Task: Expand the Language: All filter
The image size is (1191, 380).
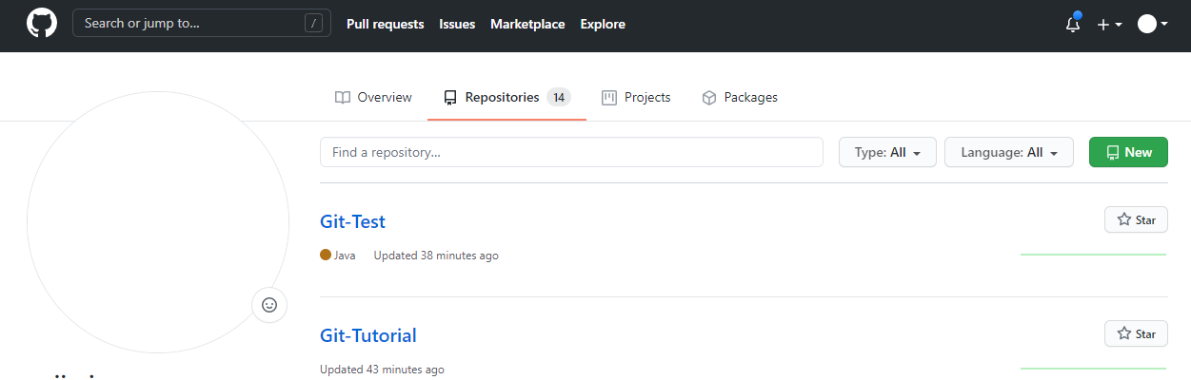Action: click(x=1009, y=152)
